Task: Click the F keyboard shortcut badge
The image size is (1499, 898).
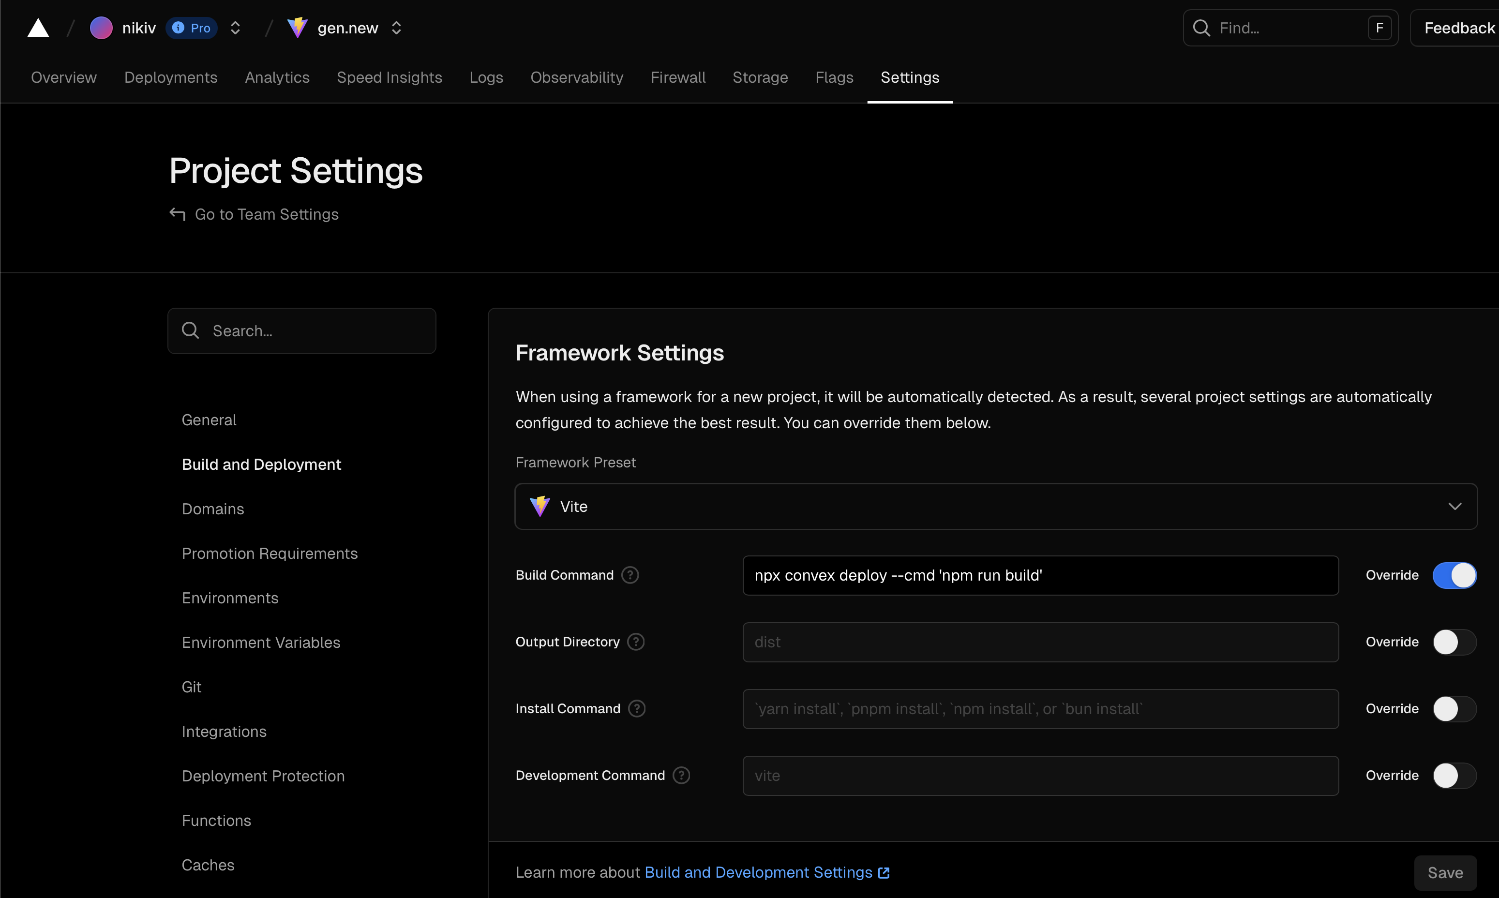Action: 1379,28
